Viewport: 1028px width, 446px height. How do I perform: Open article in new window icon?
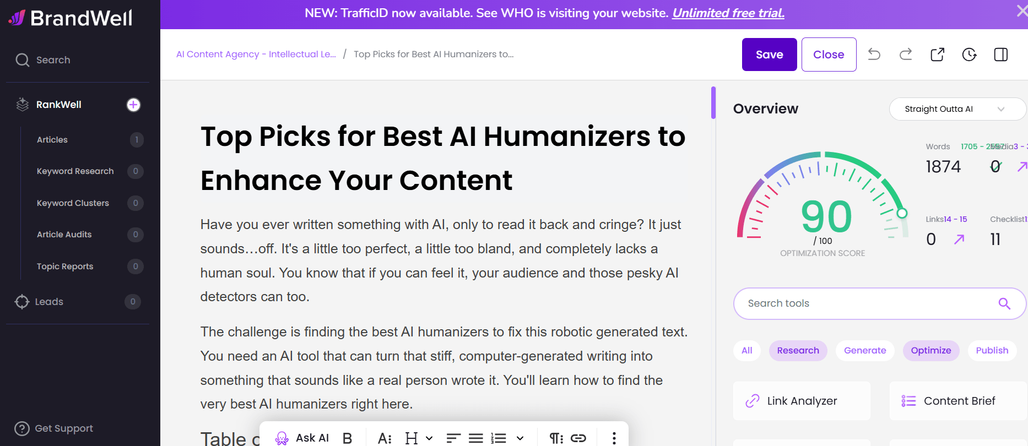tap(937, 55)
